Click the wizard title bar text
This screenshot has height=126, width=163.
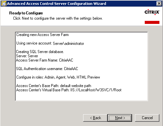[x=56, y=4]
